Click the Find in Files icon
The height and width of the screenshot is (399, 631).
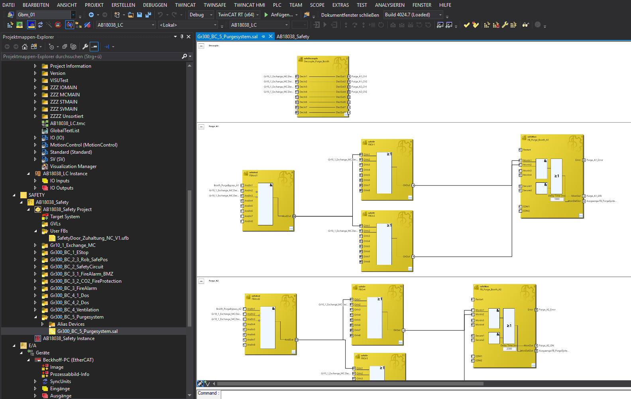coord(307,15)
